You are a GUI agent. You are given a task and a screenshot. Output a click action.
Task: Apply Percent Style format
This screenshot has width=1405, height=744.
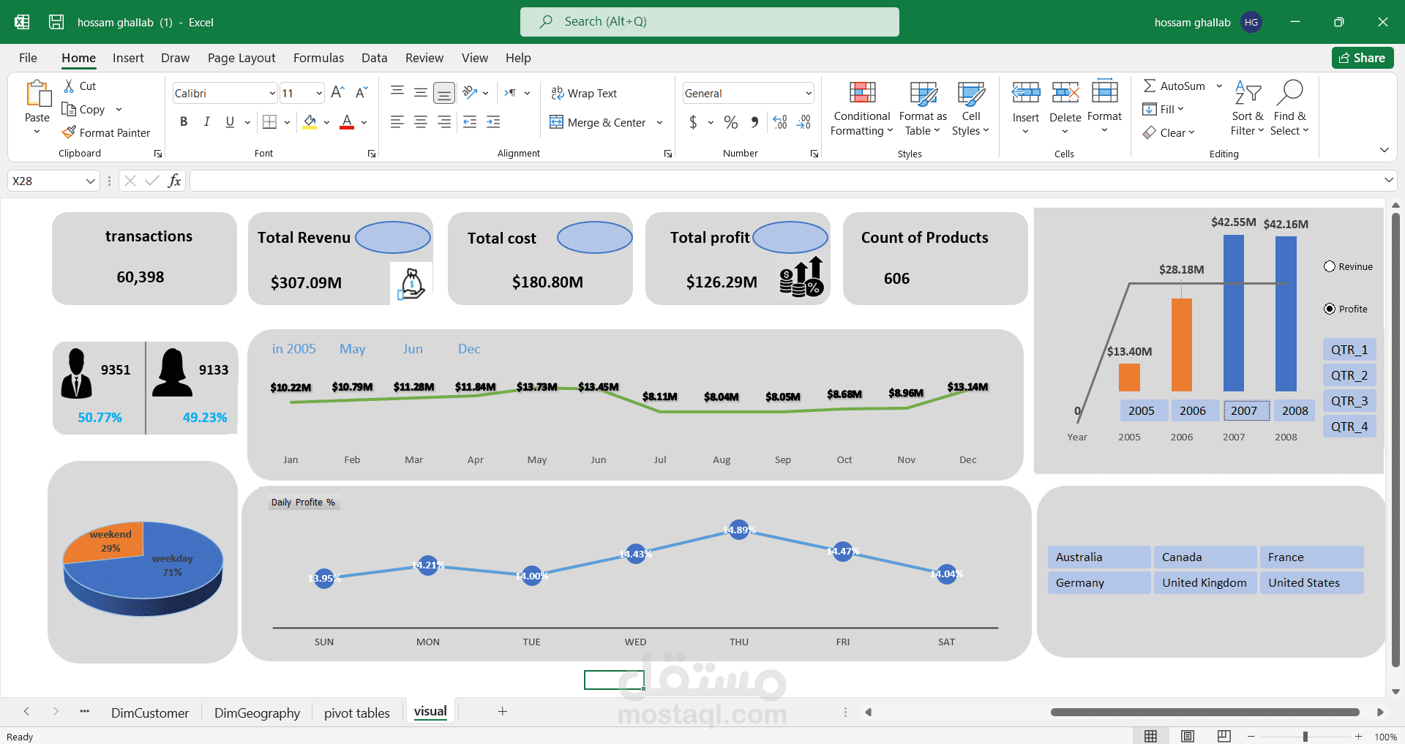tap(730, 122)
